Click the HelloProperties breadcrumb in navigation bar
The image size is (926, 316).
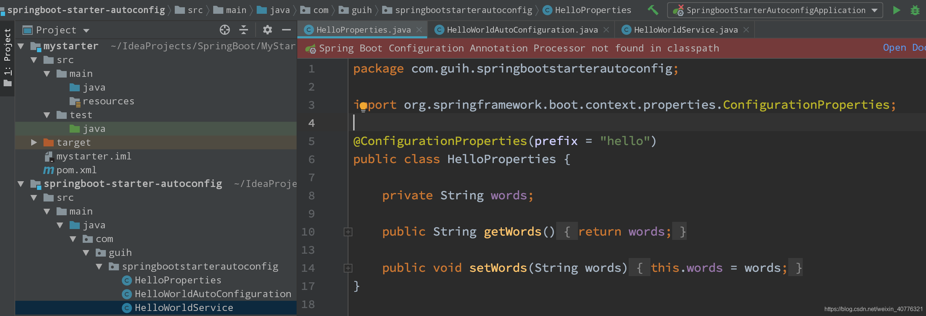pos(587,10)
